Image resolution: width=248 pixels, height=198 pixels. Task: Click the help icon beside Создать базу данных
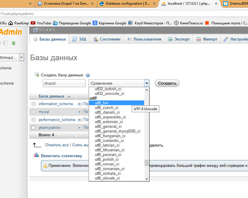click(88, 75)
